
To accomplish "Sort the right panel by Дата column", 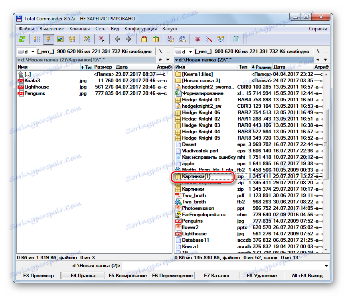I will pyautogui.click(x=293, y=67).
